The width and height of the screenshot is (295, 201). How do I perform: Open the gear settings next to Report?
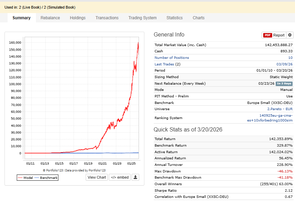coord(290,35)
